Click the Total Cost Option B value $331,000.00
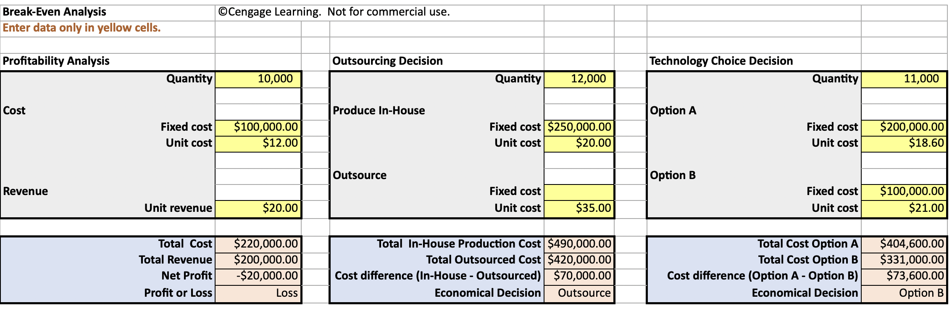 [904, 260]
